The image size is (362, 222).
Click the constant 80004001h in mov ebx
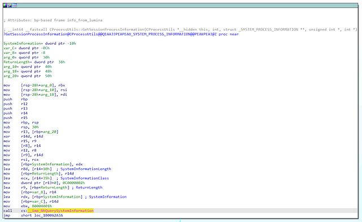42,206
